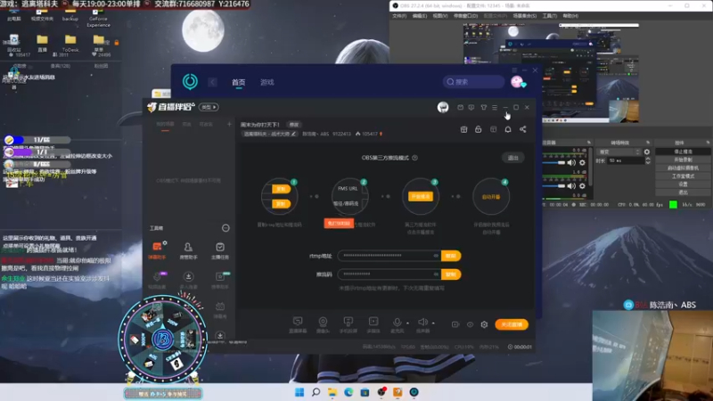Open the chat message icon in Live Companion title bar

[471, 107]
